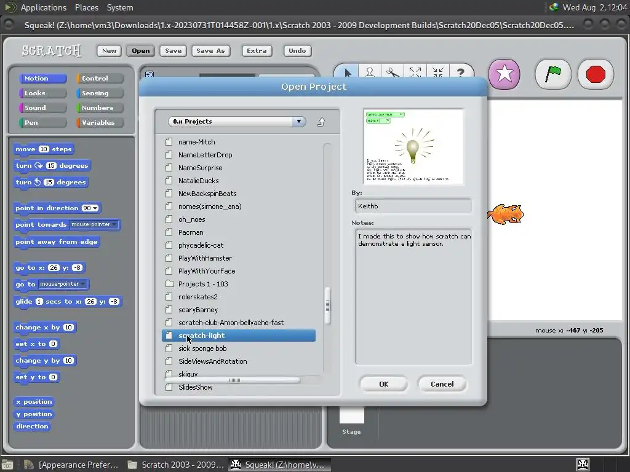Image resolution: width=630 pixels, height=472 pixels.
Task: Click the file icon beside name-Mitch
Action: click(169, 142)
